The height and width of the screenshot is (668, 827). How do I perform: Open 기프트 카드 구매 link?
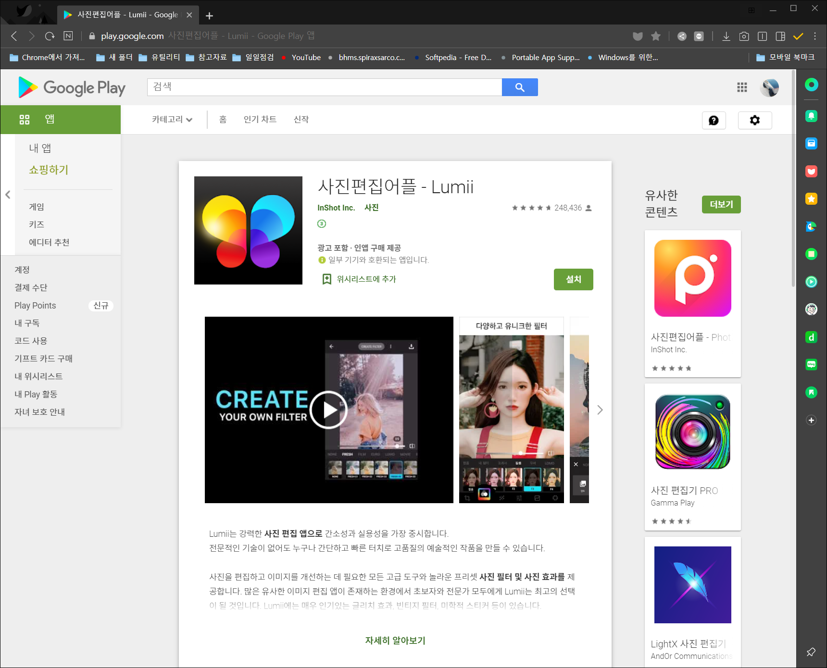click(43, 359)
